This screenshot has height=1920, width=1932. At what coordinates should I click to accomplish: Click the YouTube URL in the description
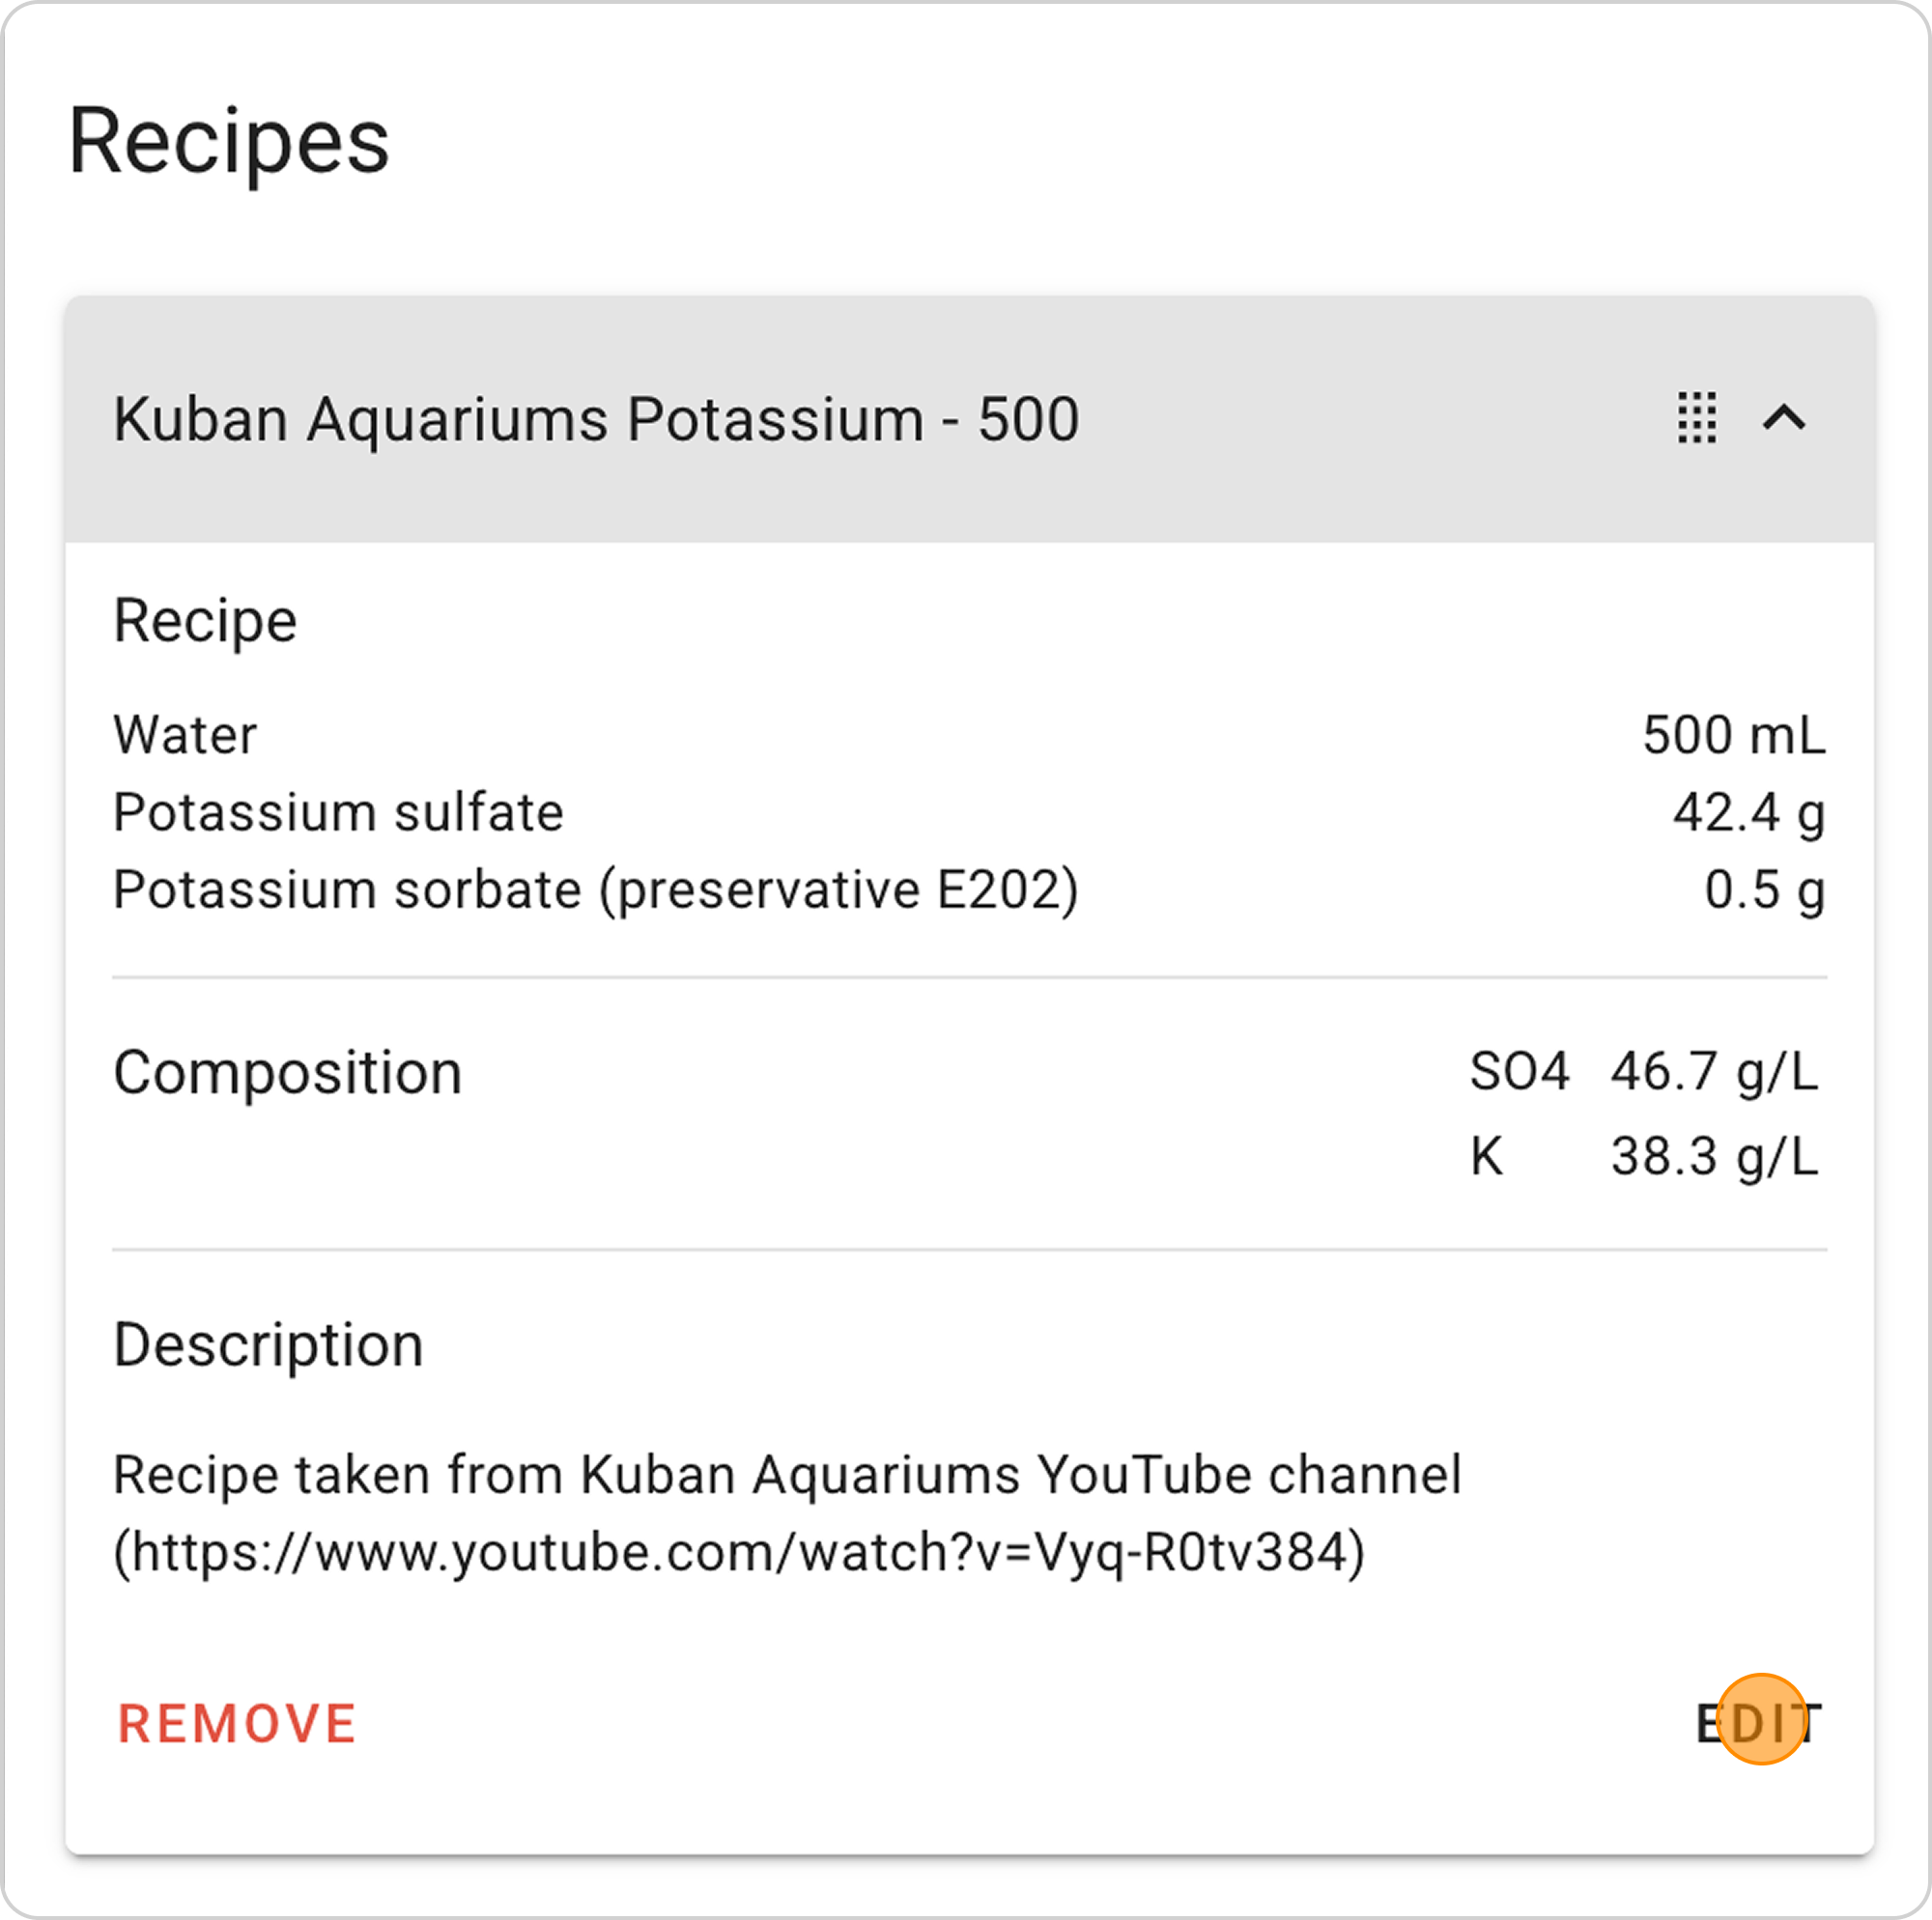740,1553
